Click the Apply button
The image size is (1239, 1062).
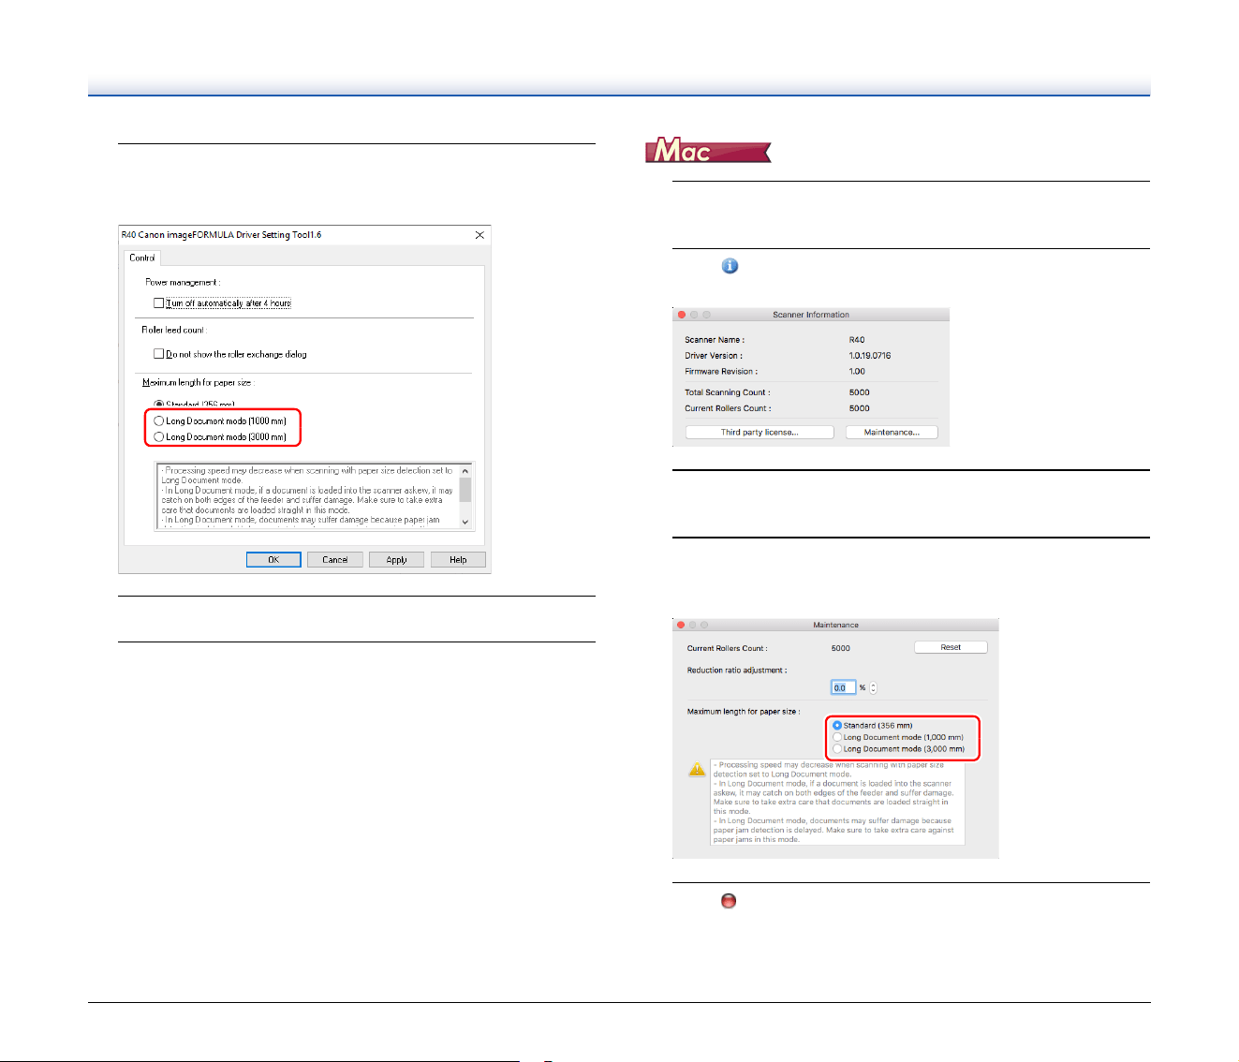tap(396, 560)
